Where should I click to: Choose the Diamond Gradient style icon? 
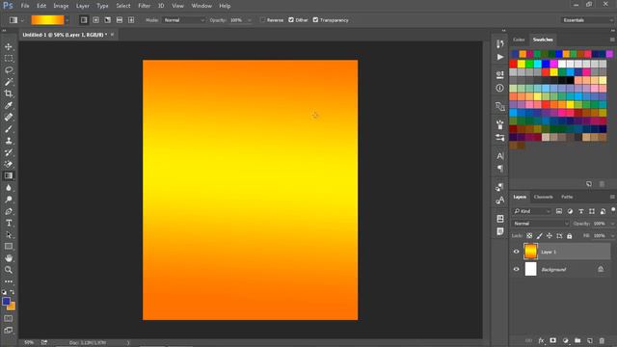click(131, 20)
